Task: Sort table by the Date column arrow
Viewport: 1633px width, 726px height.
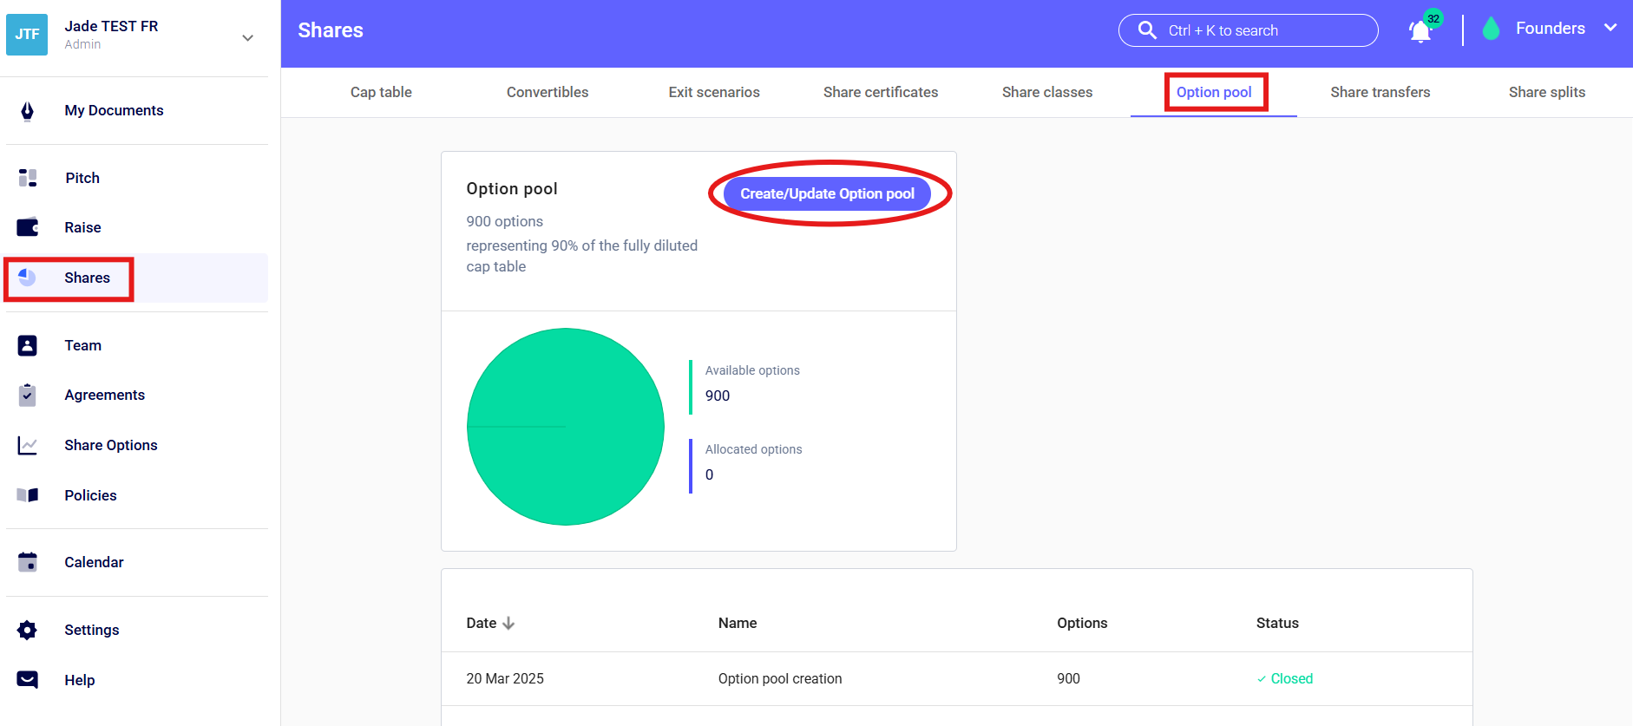Action: pos(509,623)
